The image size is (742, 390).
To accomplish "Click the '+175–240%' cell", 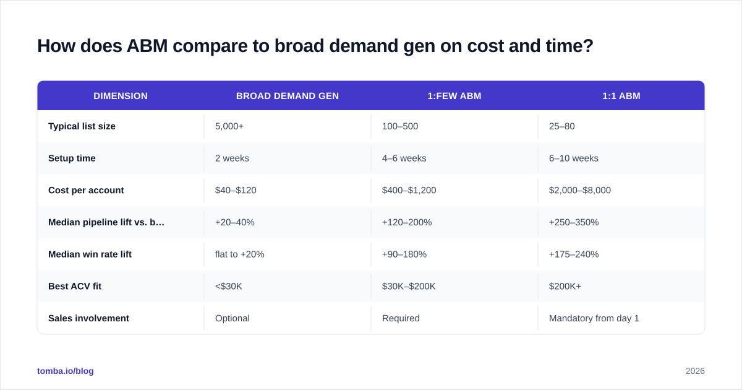I will 574,254.
